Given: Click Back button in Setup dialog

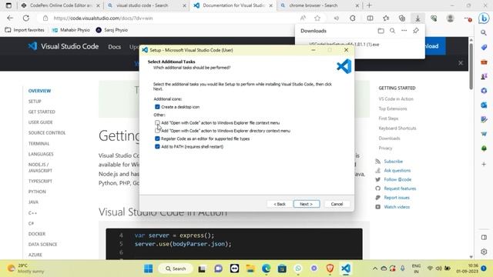Looking at the screenshot, I should tap(280, 204).
